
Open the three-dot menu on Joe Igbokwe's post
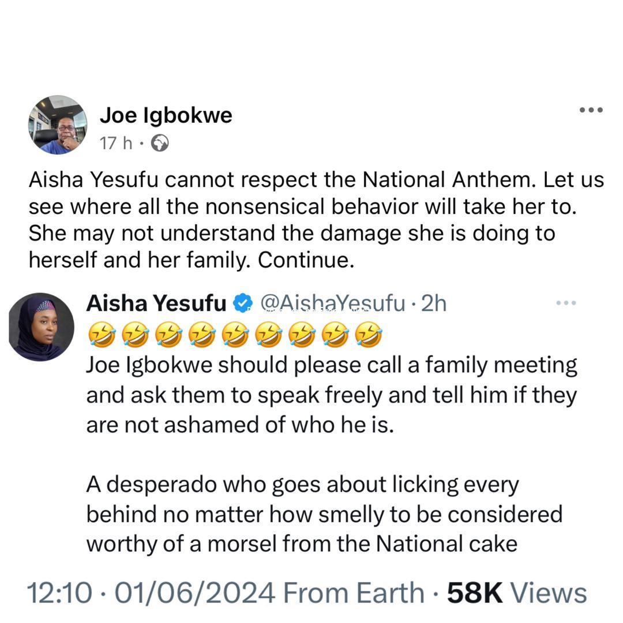tap(591, 110)
